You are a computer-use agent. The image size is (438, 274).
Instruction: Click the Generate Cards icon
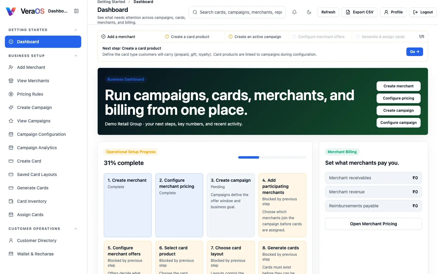pos(11,188)
